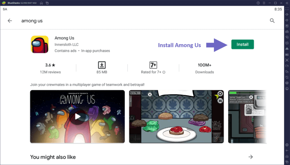Open the sidebar recent apps icon
290x165 pixels.
click(x=287, y=162)
